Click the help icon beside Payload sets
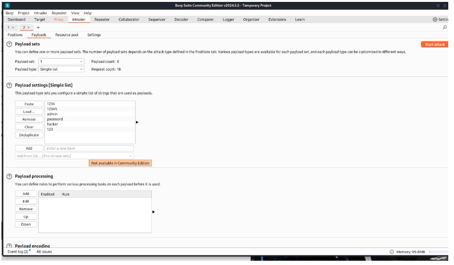Image resolution: width=454 pixels, height=265 pixels. tap(10, 44)
